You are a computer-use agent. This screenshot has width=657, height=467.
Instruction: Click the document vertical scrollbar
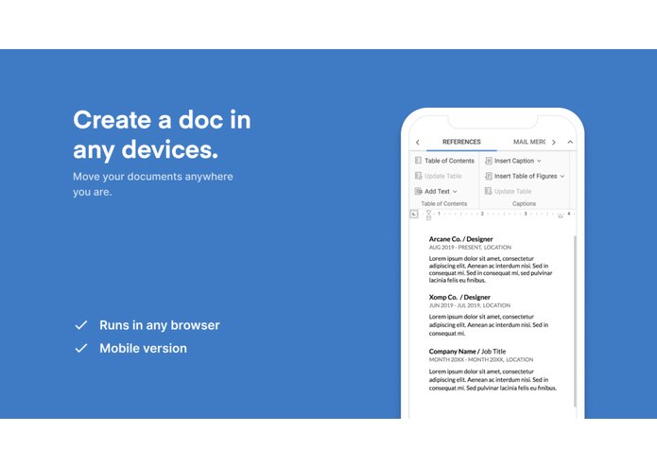575,320
